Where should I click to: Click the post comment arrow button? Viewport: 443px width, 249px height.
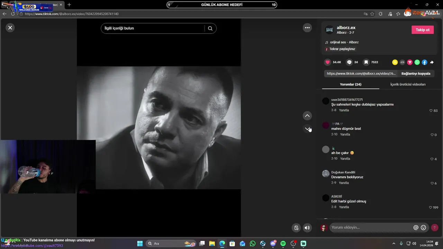click(435, 228)
